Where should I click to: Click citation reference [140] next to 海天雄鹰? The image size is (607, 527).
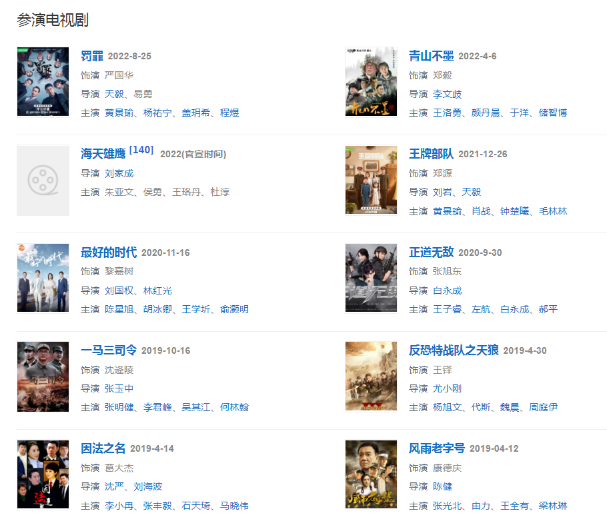(x=141, y=150)
